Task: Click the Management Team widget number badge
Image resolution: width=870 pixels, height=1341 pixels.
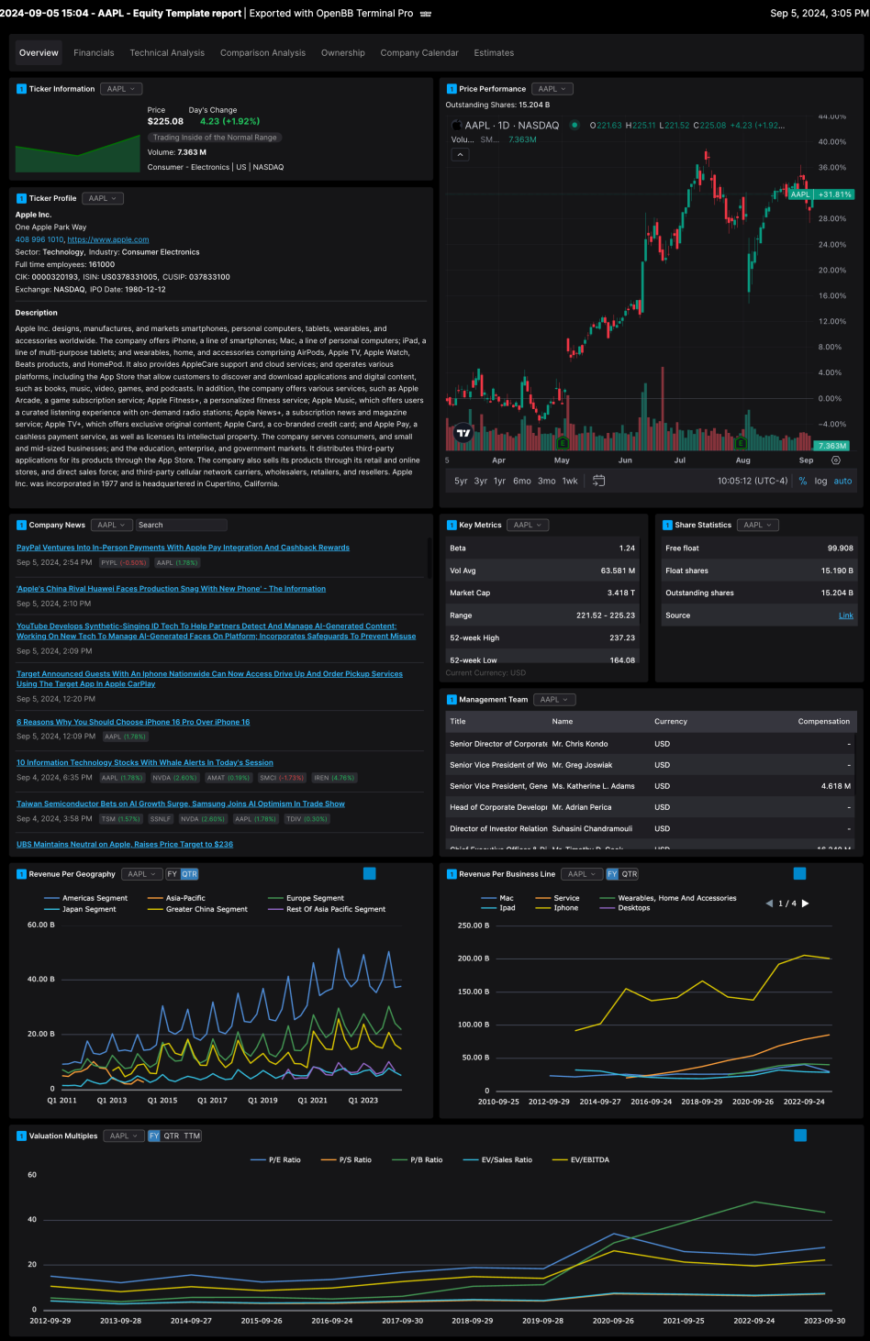Action: tap(452, 700)
